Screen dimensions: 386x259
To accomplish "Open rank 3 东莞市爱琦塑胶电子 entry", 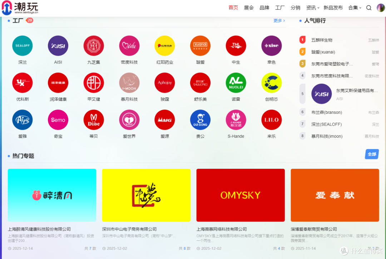I will point(339,64).
